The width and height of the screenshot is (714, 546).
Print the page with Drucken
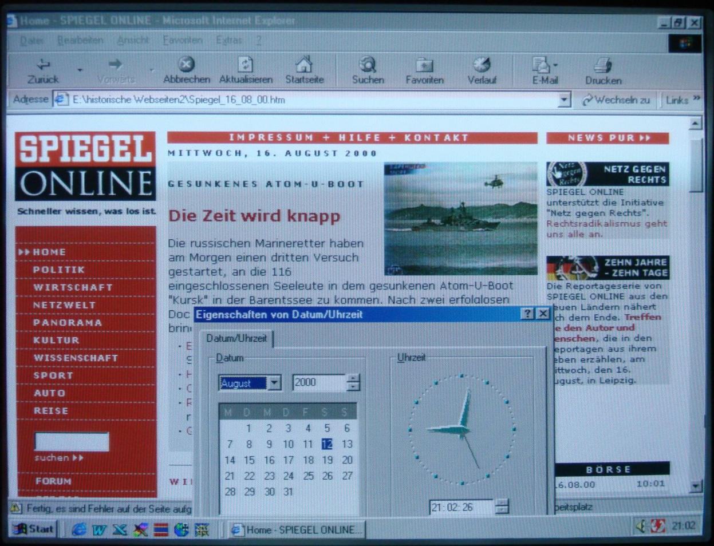click(x=603, y=71)
